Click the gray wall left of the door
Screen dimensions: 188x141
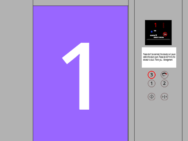pyautogui.click(x=16, y=70)
